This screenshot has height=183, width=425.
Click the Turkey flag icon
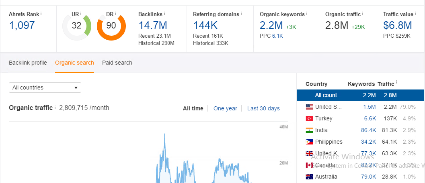309,119
